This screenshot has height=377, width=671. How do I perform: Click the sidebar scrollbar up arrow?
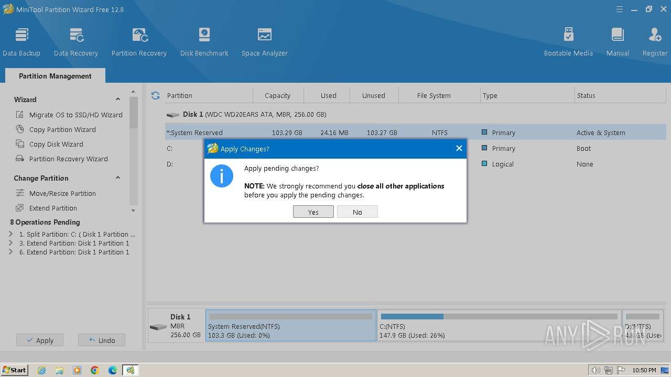pyautogui.click(x=133, y=92)
